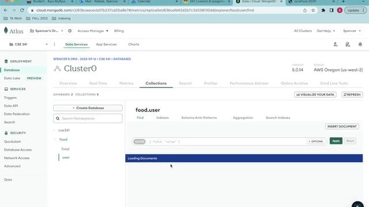
Task: Click the Chrome Update button
Action: [x=356, y=10]
